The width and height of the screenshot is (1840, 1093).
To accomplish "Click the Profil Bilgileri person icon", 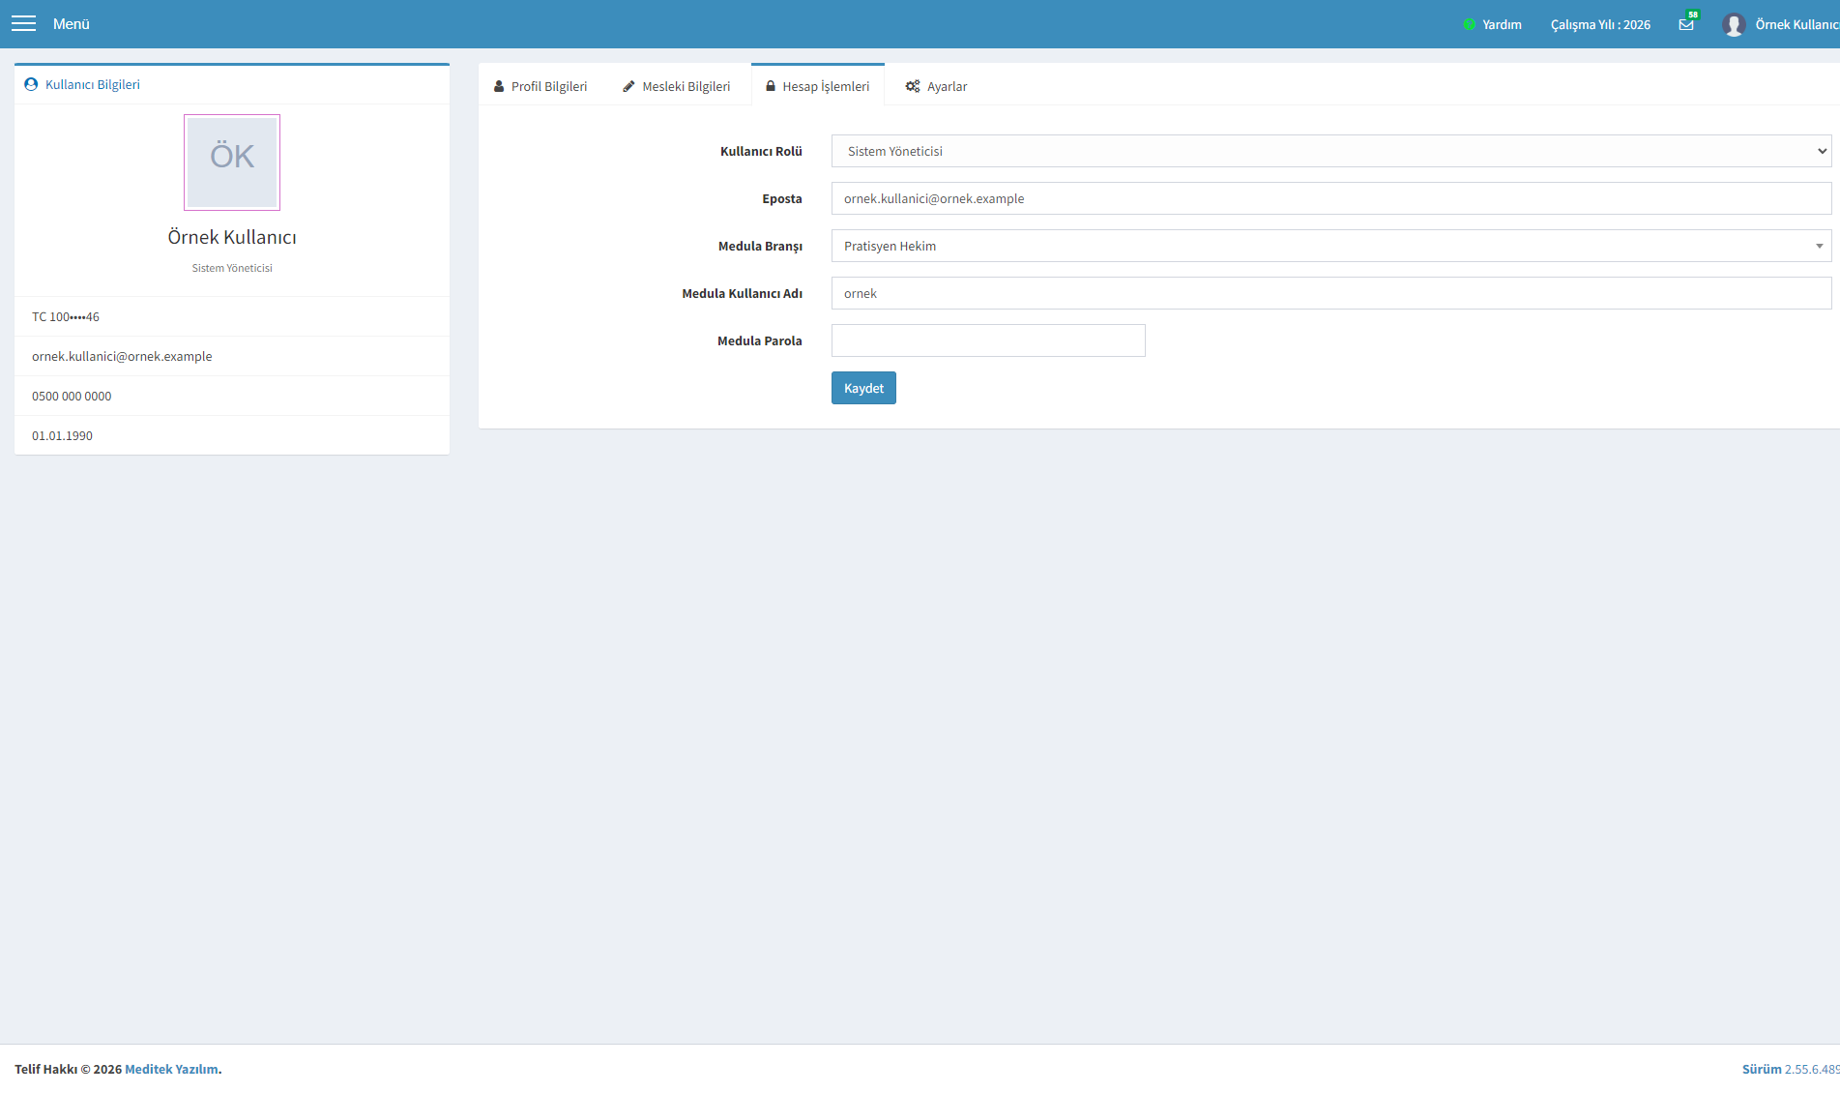I will coord(499,86).
